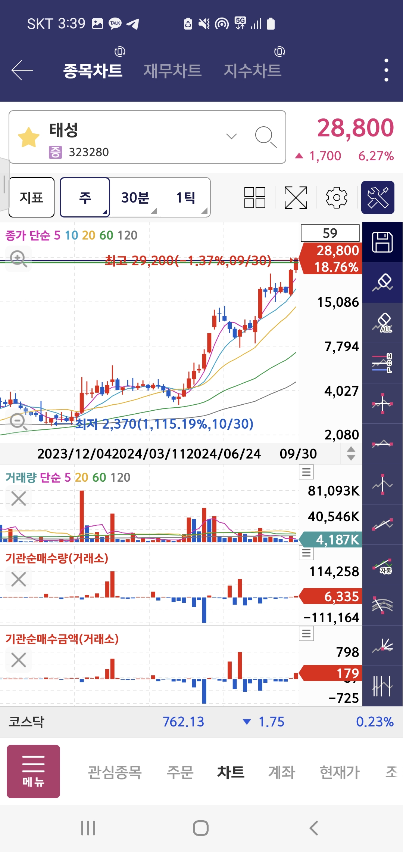The image size is (403, 852).
Task: Tap the Android back button
Action: pyautogui.click(x=314, y=828)
